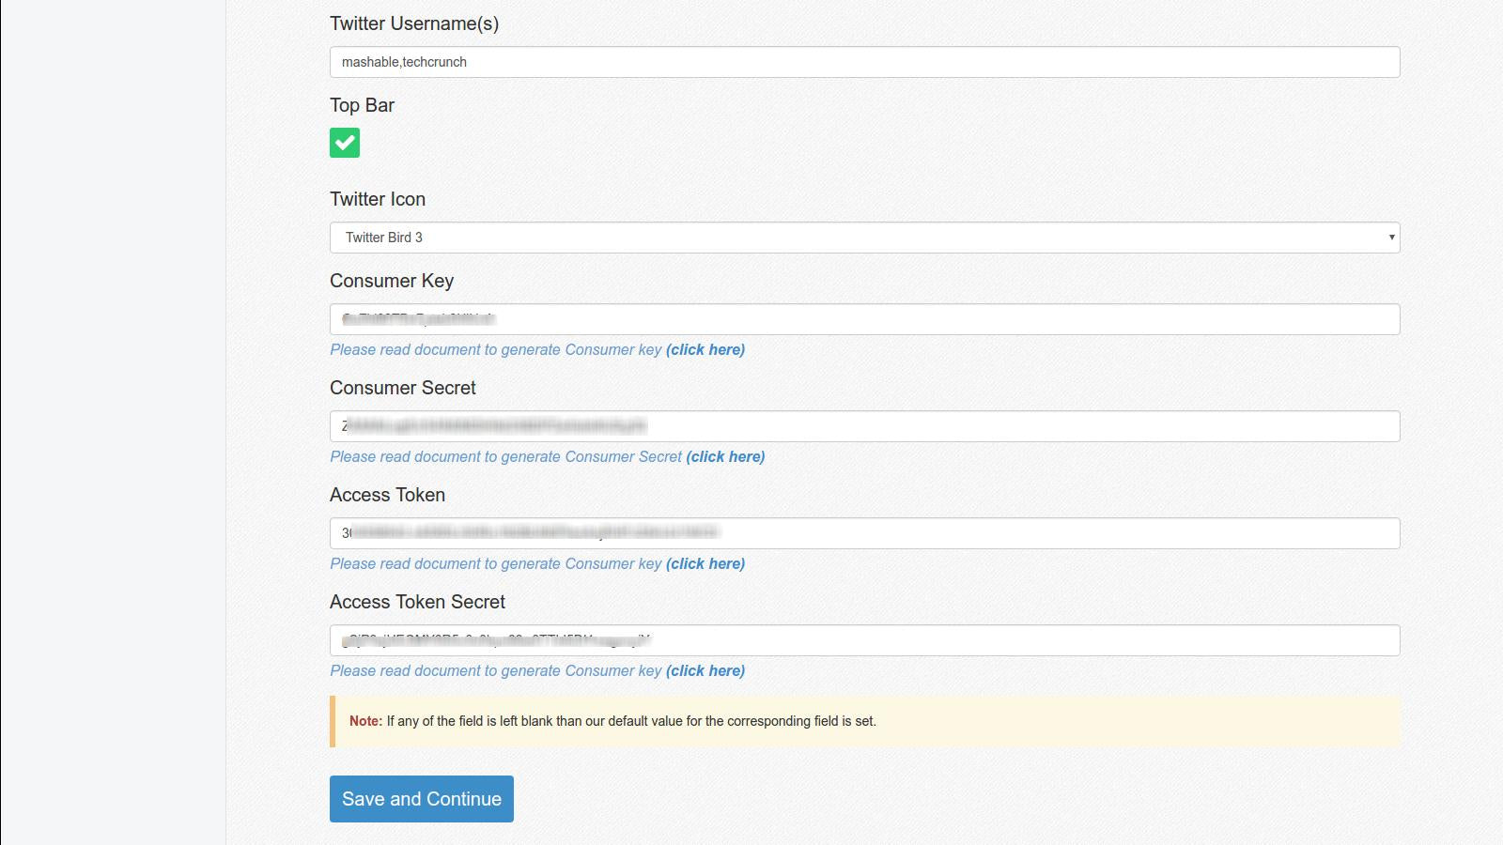
Task: Follow the 'click here' link below Consumer Secret
Action: [725, 456]
